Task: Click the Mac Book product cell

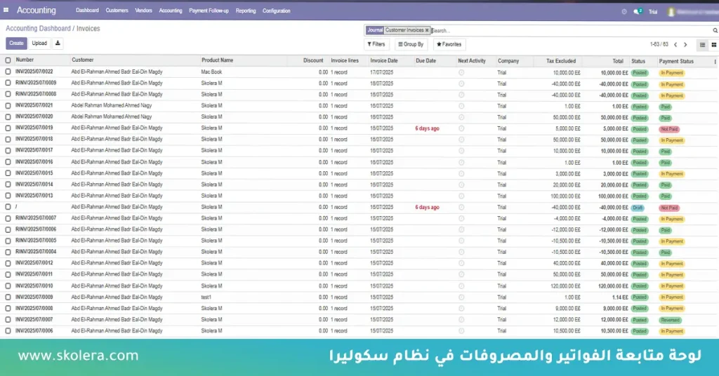Action: pos(211,72)
